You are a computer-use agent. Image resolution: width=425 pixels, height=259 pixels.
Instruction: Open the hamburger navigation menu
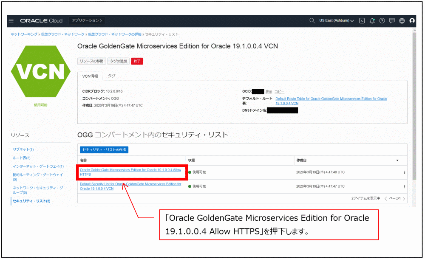point(11,20)
